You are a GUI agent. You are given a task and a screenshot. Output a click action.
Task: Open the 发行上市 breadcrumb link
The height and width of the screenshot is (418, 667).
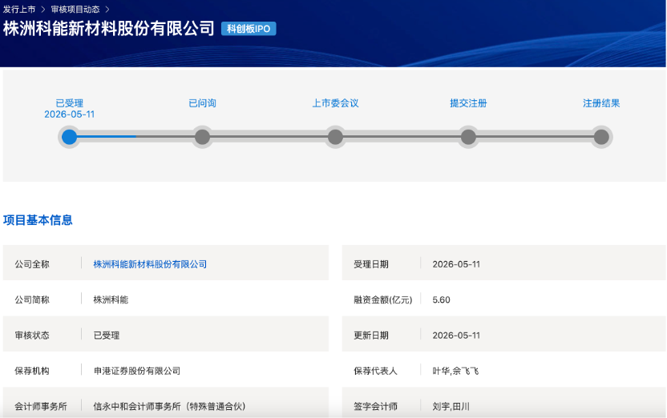click(19, 9)
